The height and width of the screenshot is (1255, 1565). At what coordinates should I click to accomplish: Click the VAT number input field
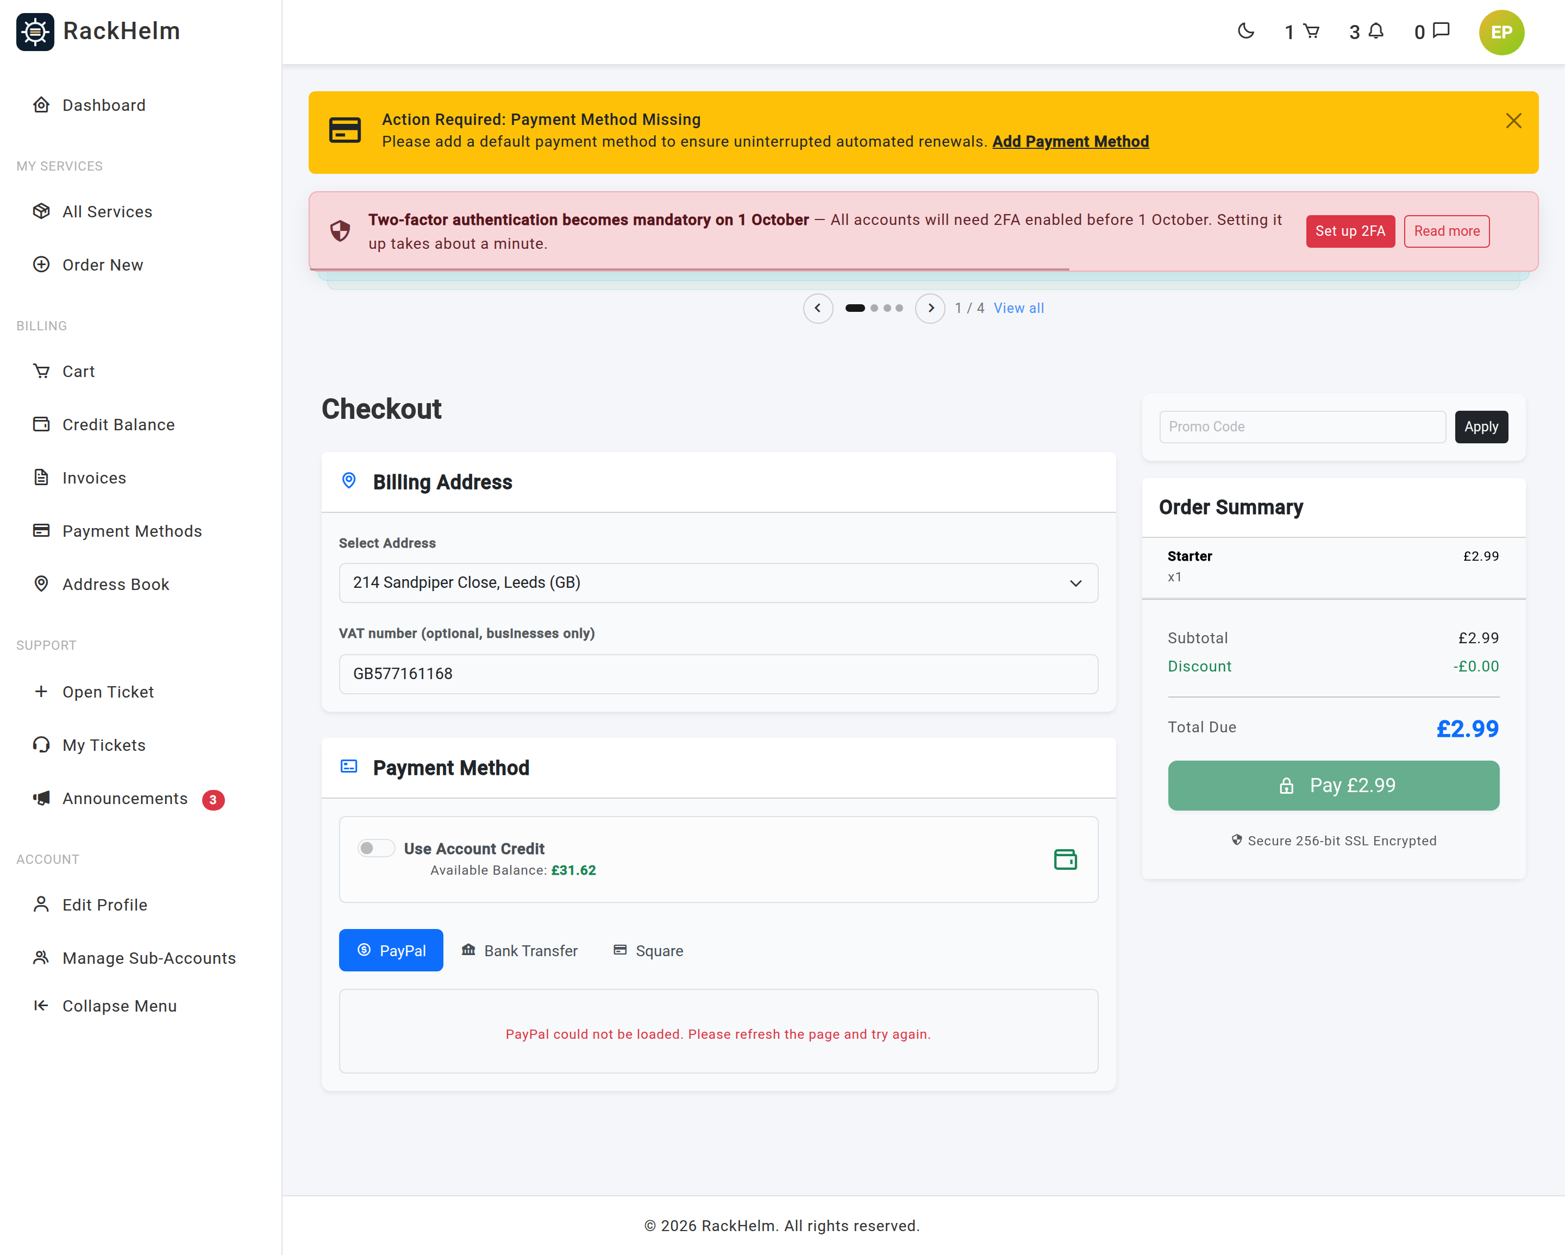point(718,674)
